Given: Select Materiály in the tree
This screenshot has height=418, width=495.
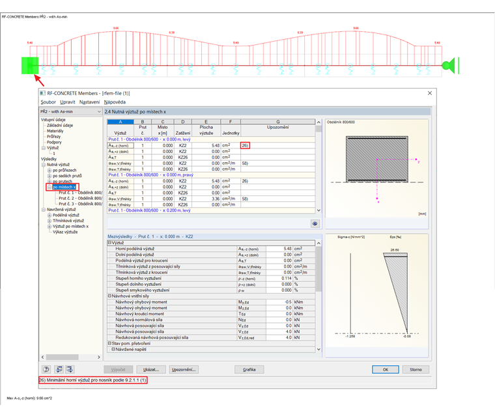Looking at the screenshot, I should coord(55,131).
